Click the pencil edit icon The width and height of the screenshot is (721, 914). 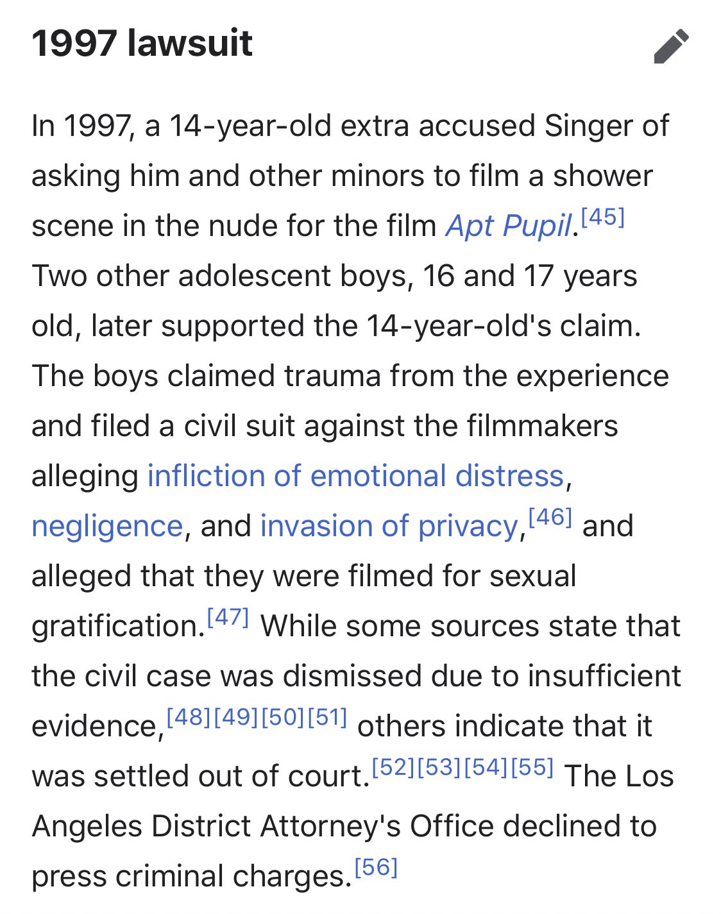pyautogui.click(x=671, y=46)
